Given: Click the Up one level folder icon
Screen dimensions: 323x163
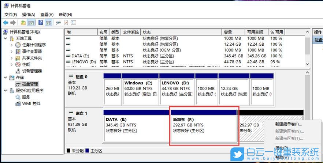Looking at the screenshot, I should click(x=23, y=23).
